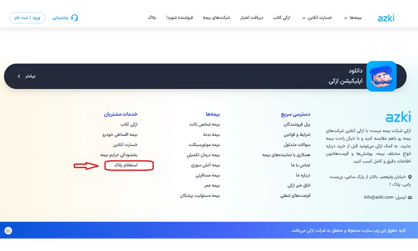Click the خدمات مشتریان column heading

(121, 114)
